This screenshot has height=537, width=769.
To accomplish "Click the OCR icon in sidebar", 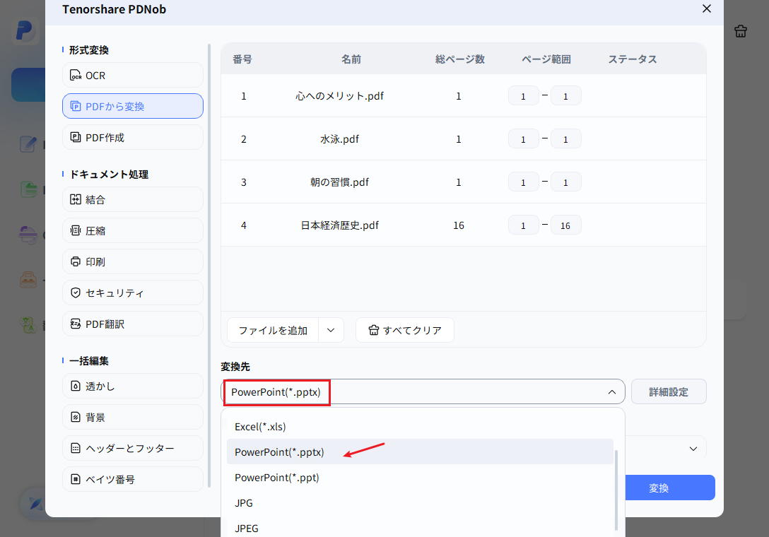I will click(x=76, y=75).
